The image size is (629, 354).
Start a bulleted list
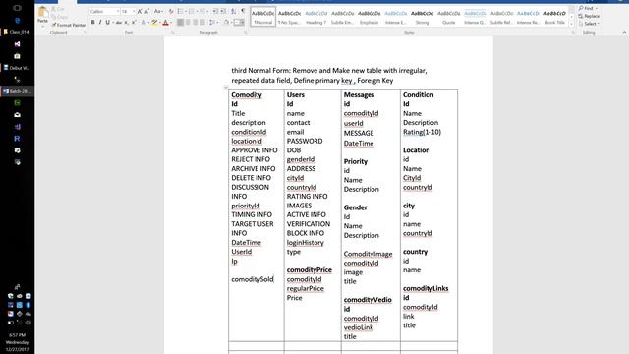click(x=180, y=11)
